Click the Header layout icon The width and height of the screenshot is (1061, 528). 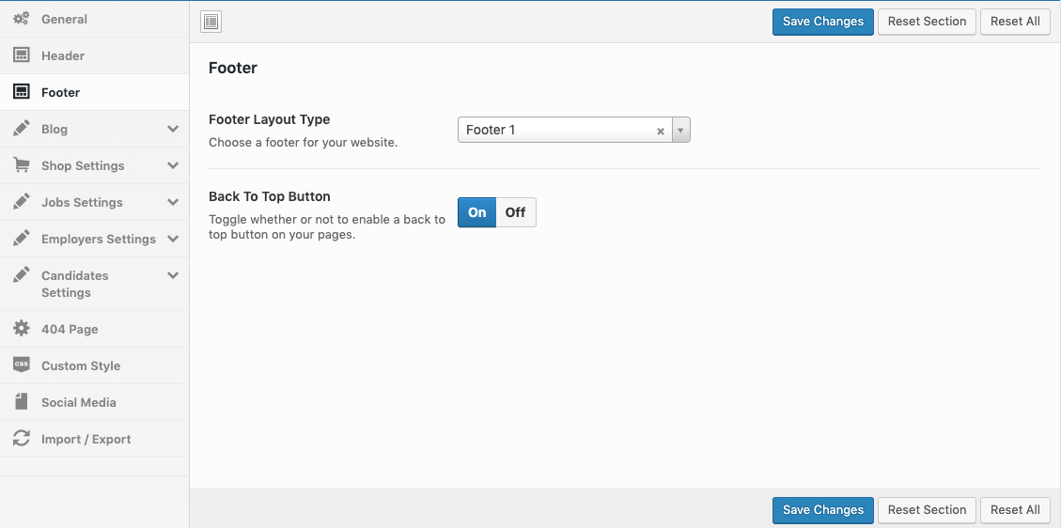(x=21, y=55)
